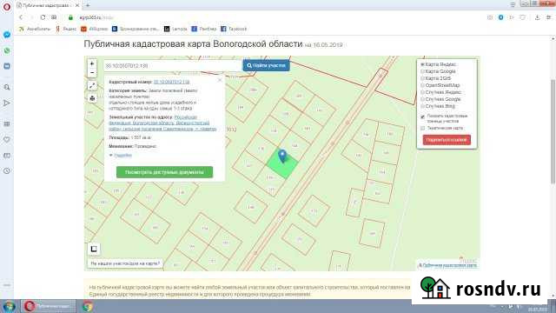
Task: Open Chrome from the Windows taskbar
Action: pyautogui.click(x=88, y=306)
